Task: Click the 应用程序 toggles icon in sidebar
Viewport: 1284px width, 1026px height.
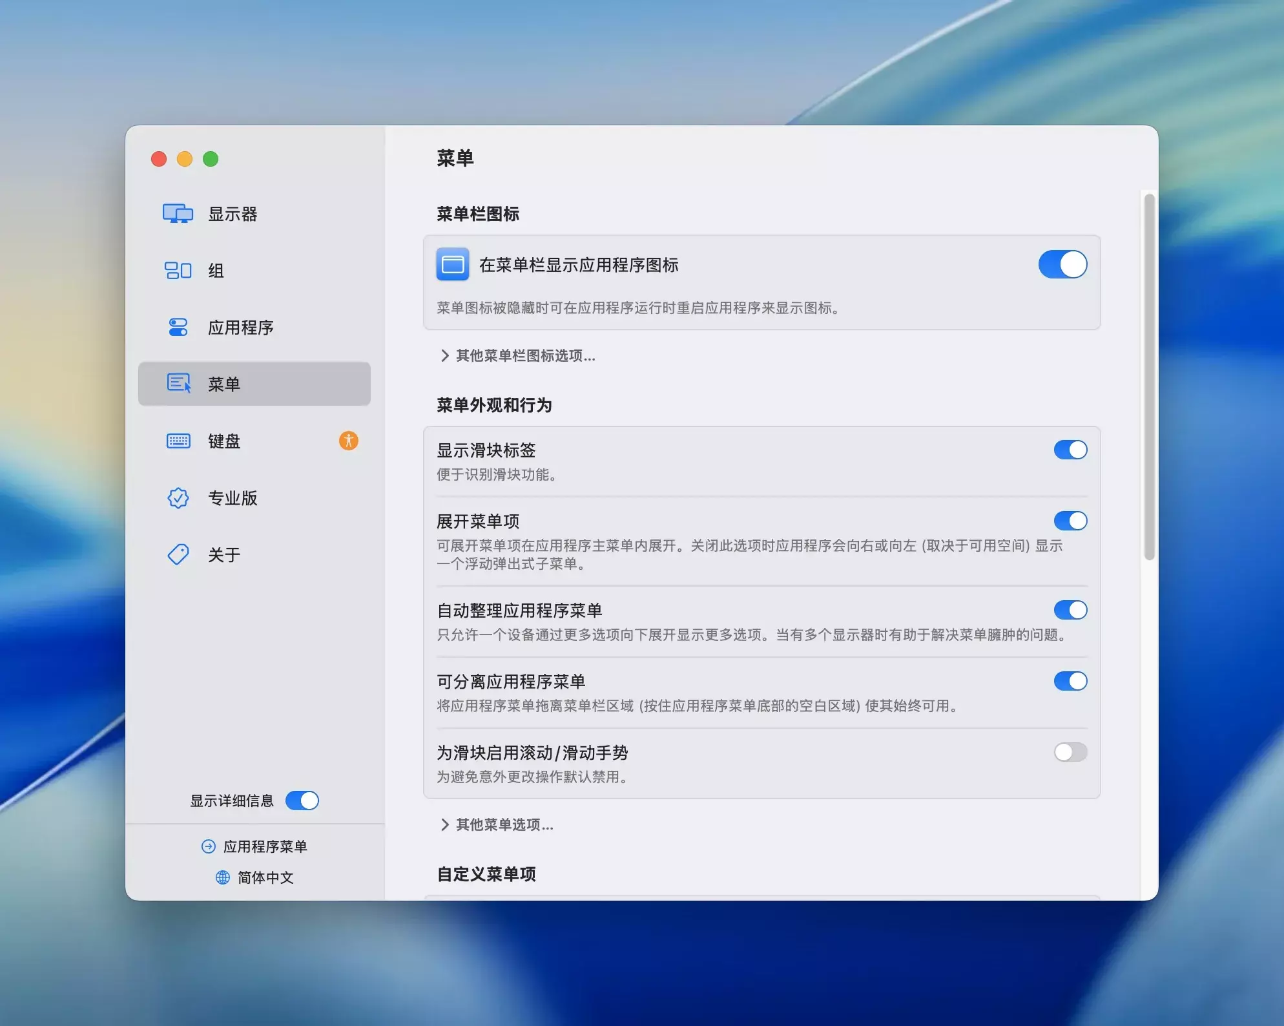Action: click(178, 327)
